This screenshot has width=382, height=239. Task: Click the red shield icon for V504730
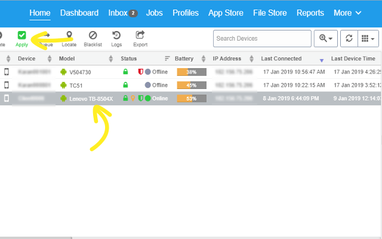point(141,72)
